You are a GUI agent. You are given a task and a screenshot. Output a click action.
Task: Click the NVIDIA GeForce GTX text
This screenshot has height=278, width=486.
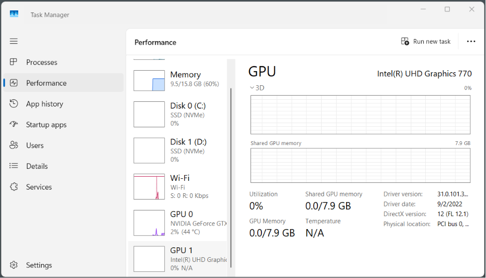tap(199, 223)
